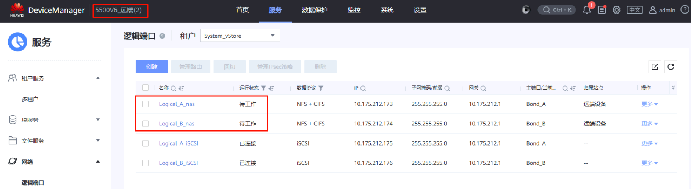Open the task list icon in header
Screen dimensions: 691x189
click(602, 10)
